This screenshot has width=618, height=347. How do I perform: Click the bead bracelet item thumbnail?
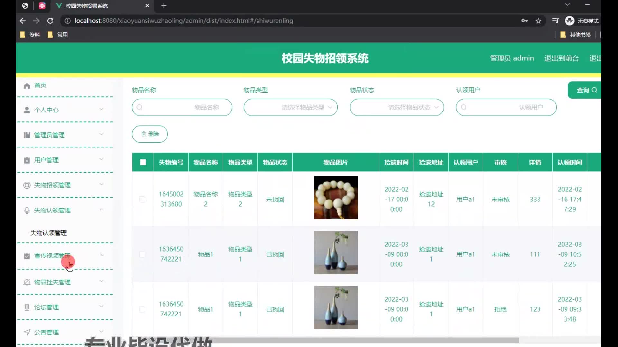[336, 198]
